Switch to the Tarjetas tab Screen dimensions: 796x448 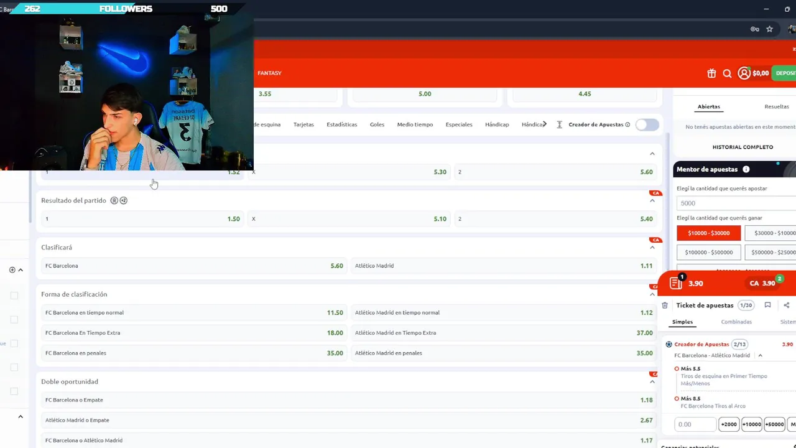(303, 124)
